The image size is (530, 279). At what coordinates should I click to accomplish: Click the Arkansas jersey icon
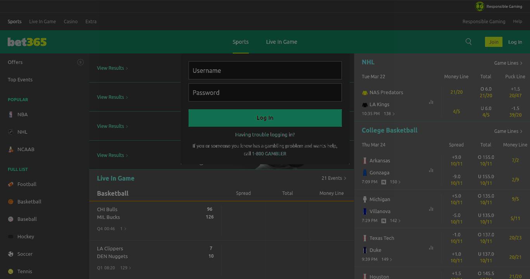point(365,160)
